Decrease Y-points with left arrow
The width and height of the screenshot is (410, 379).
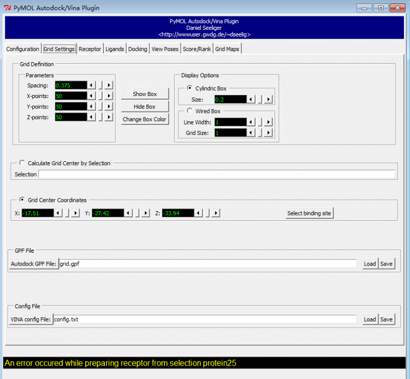click(x=91, y=106)
